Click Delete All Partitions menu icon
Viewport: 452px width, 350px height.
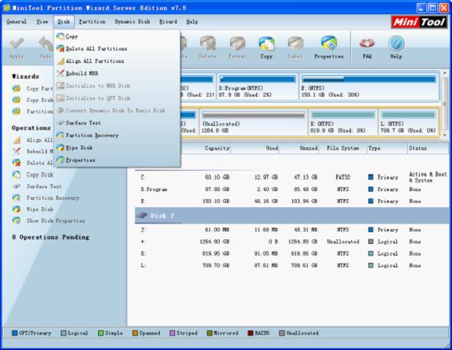[x=60, y=48]
